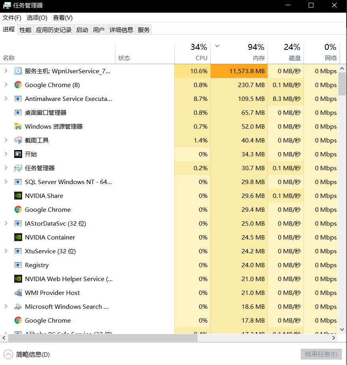Select the Registry process name
The height and width of the screenshot is (365, 347).
coord(37,265)
